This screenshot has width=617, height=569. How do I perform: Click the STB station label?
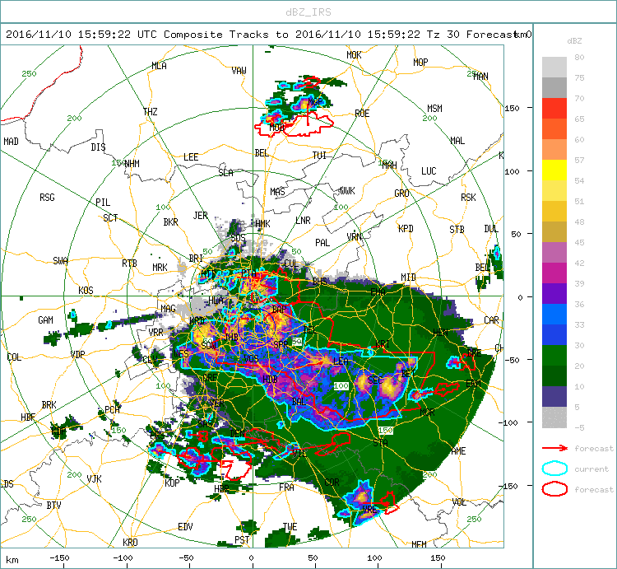pyautogui.click(x=457, y=229)
